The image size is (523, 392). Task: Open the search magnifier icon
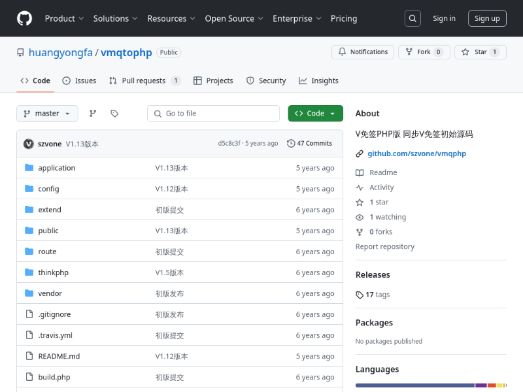[413, 18]
